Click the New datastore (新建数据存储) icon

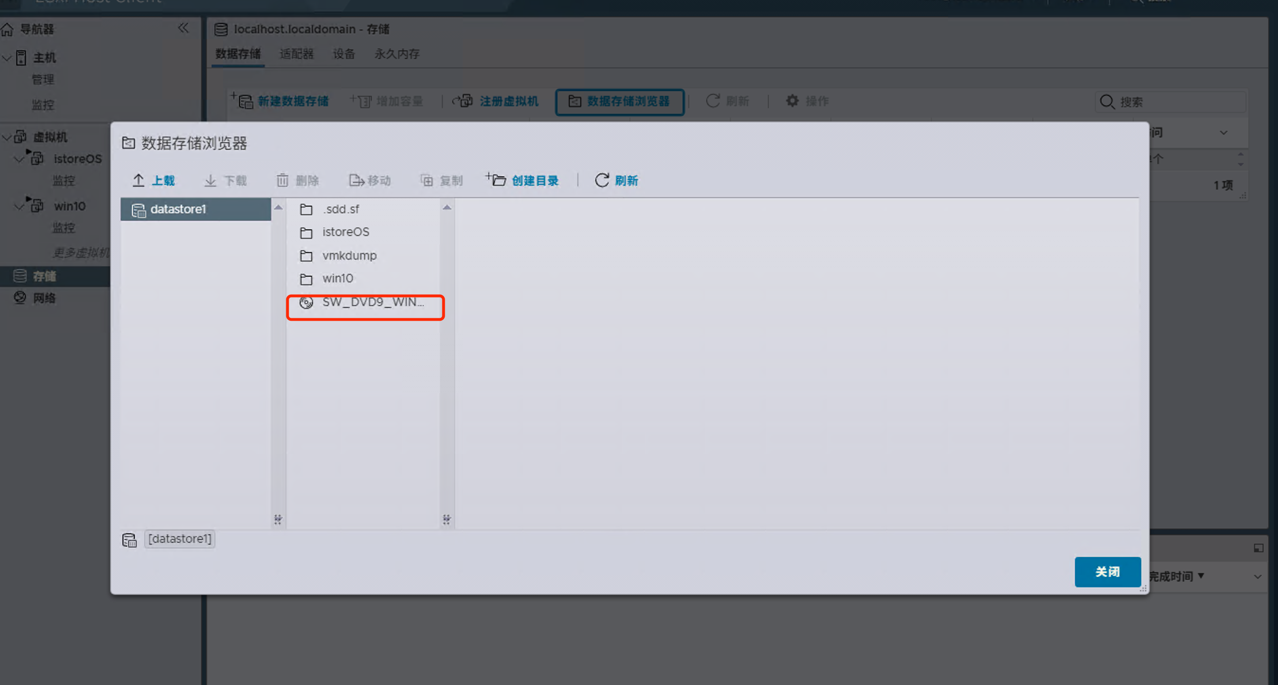click(x=244, y=101)
